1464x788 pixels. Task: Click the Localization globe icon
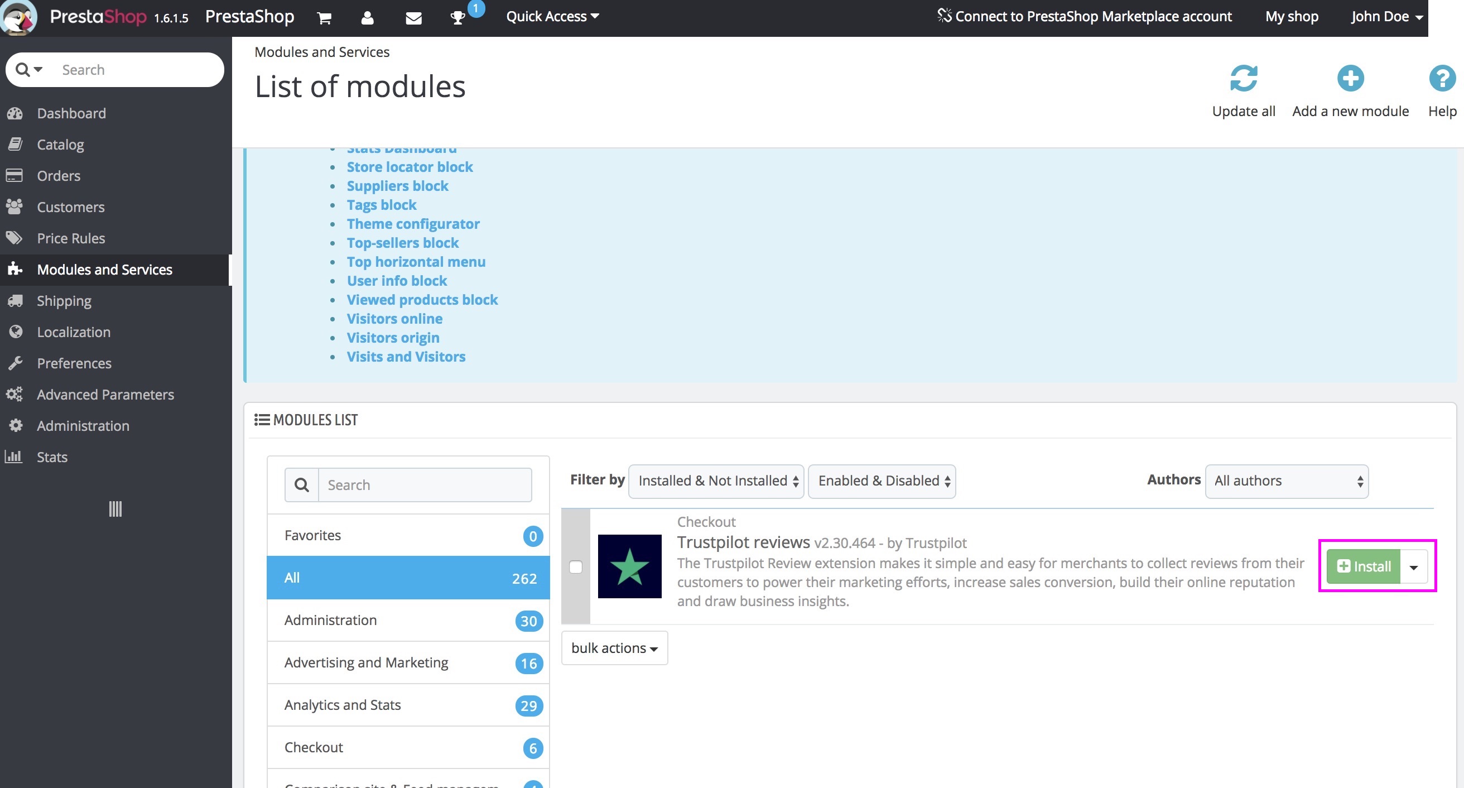(x=16, y=331)
